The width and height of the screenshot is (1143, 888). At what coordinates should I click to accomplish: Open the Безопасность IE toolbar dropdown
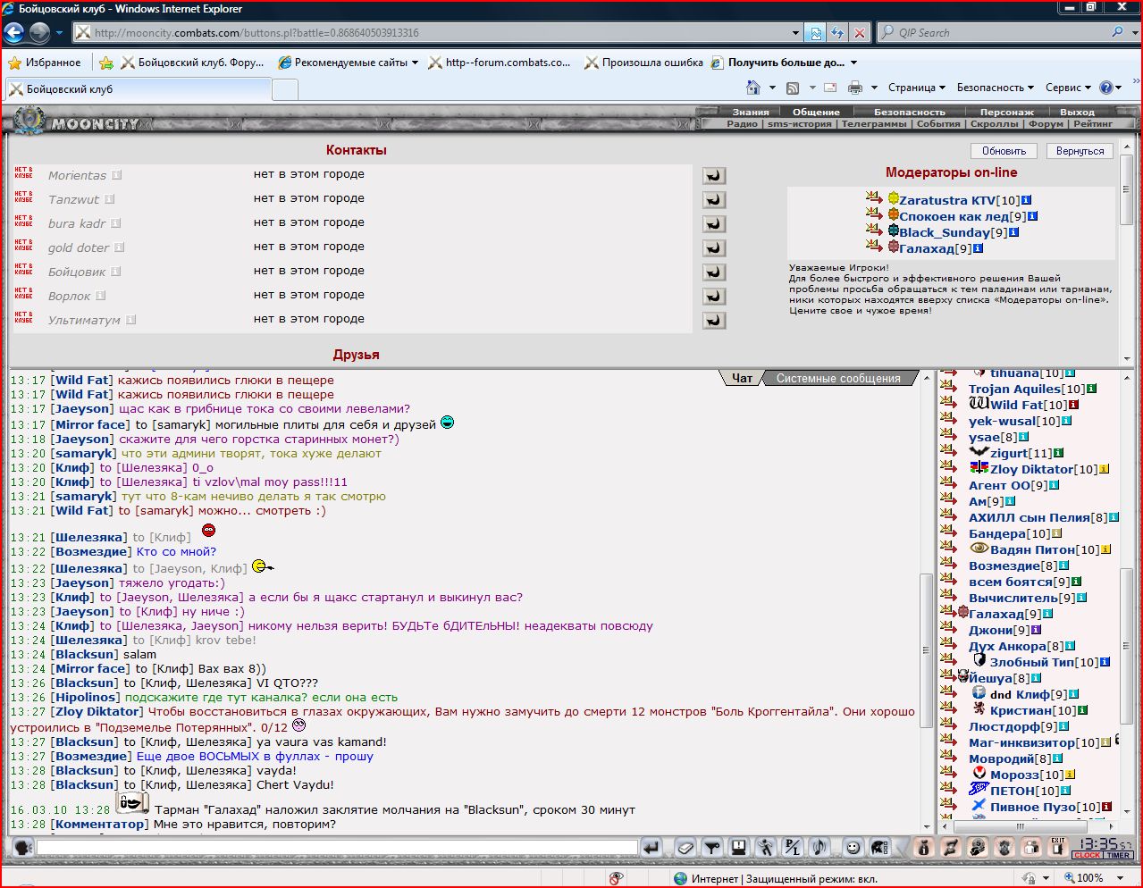(995, 88)
